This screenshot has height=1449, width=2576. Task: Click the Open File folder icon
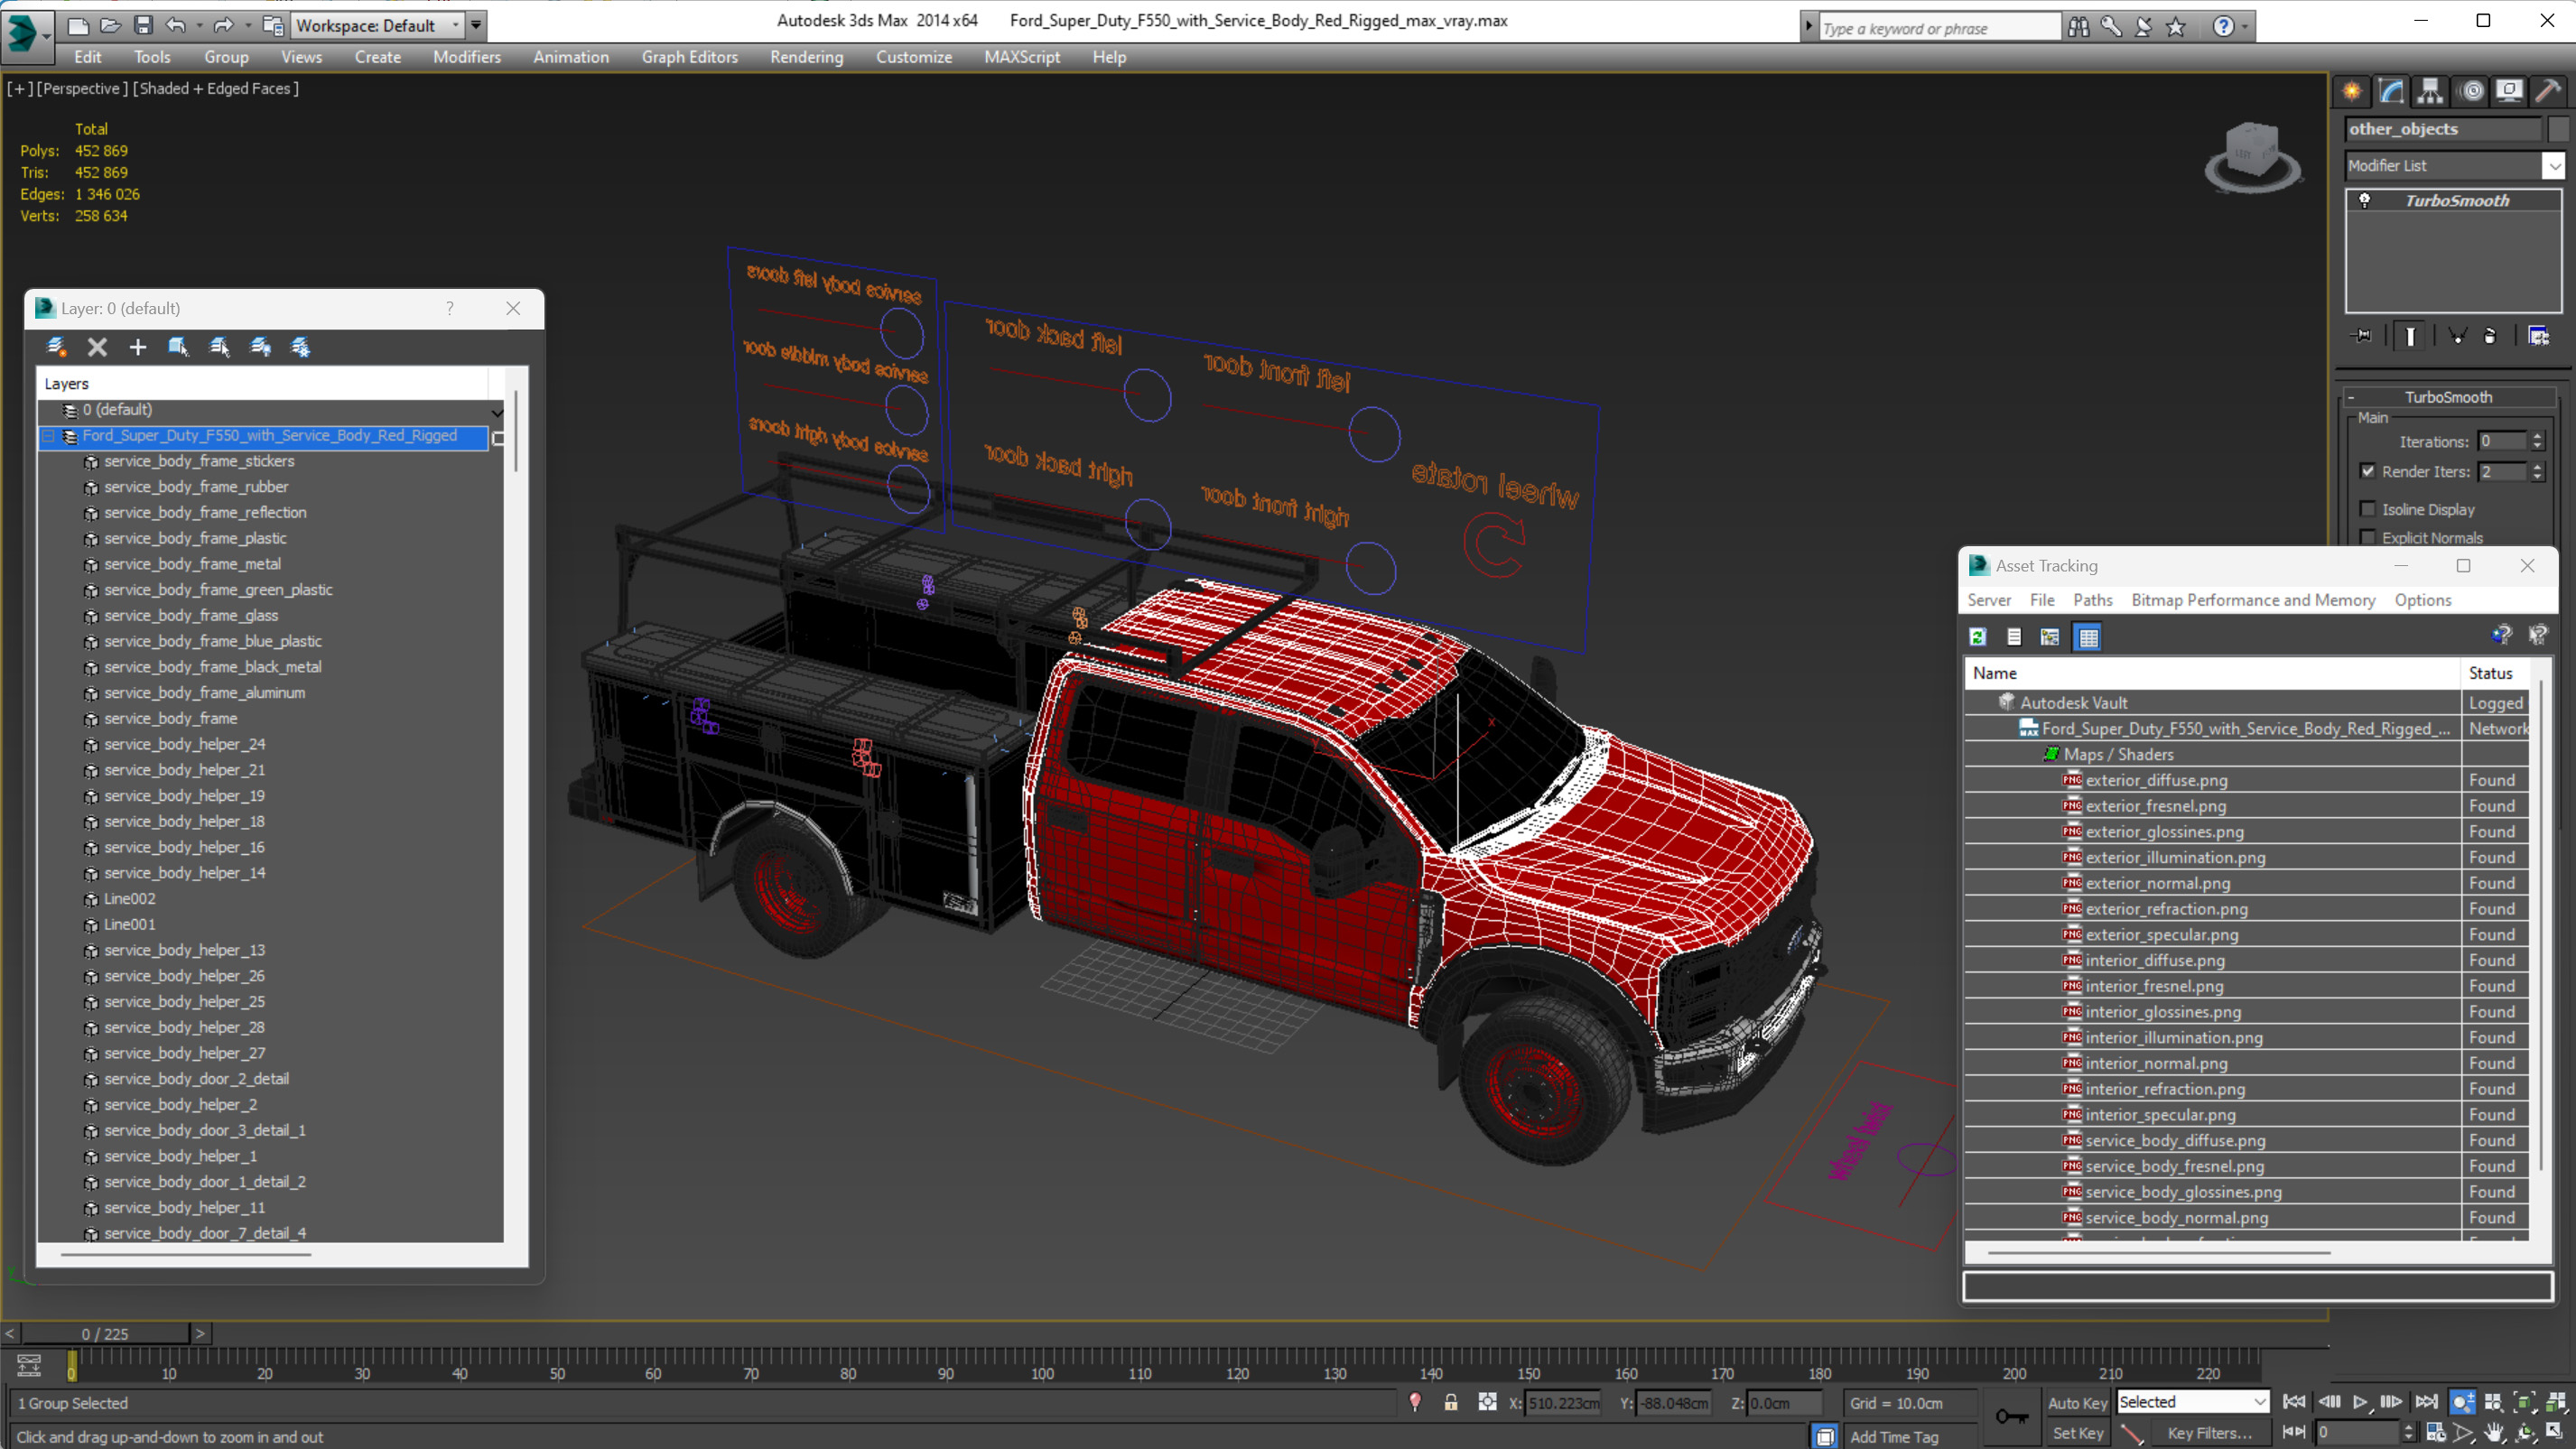[x=110, y=25]
